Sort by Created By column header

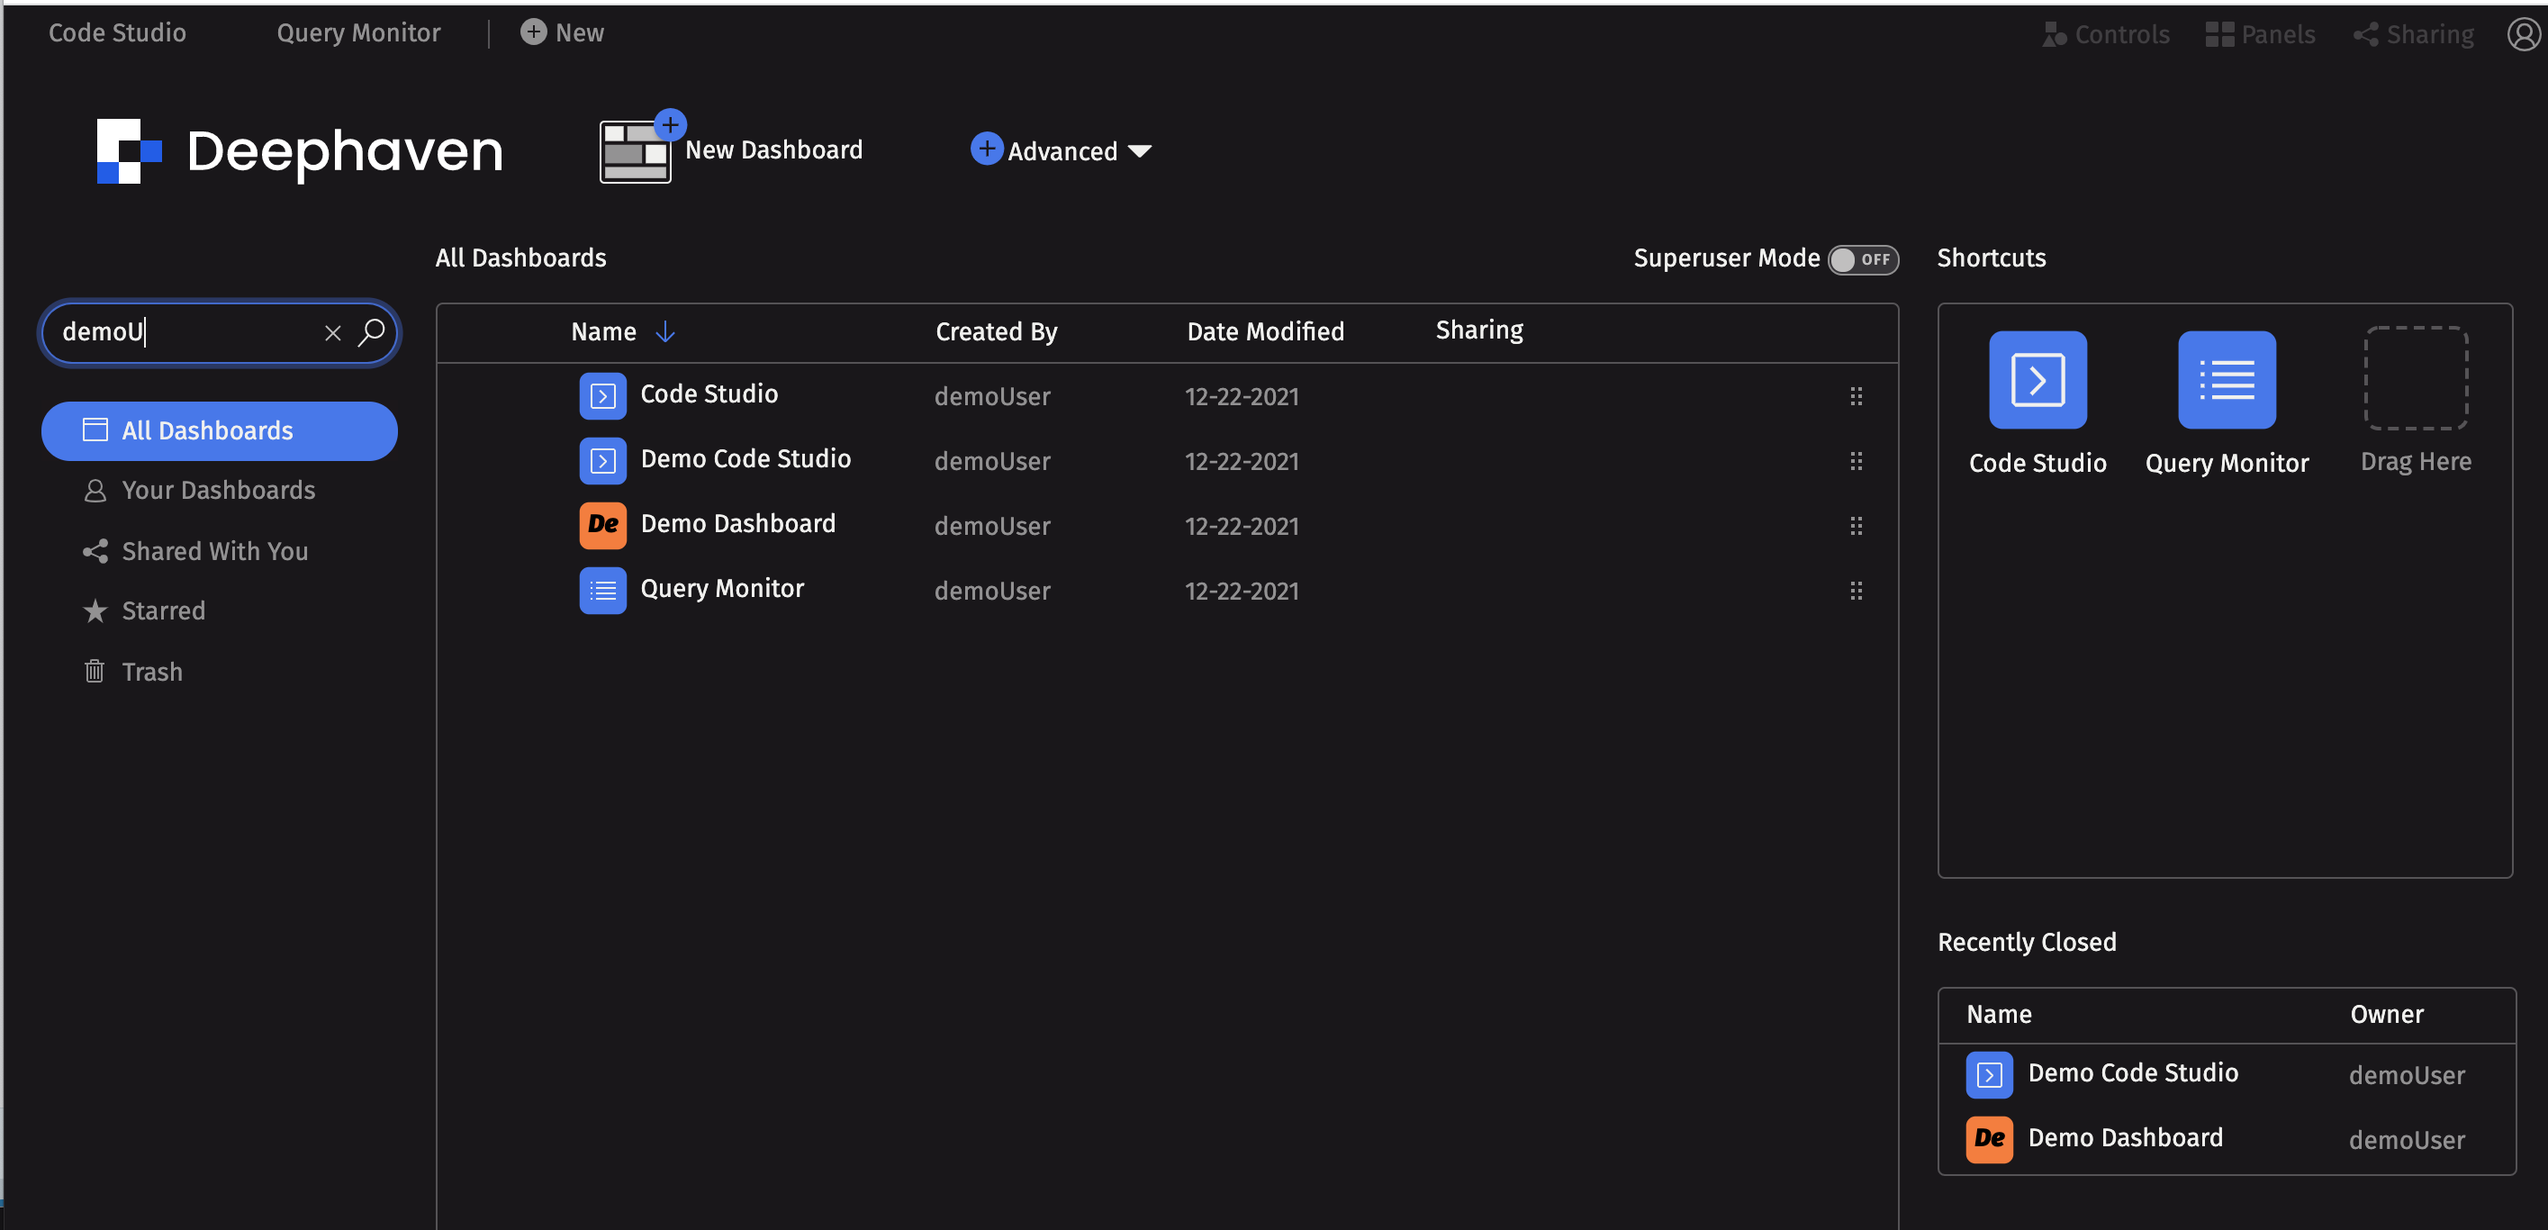point(996,331)
